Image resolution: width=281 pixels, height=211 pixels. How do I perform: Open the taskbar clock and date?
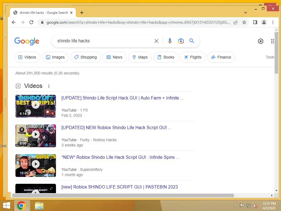pos(269,206)
